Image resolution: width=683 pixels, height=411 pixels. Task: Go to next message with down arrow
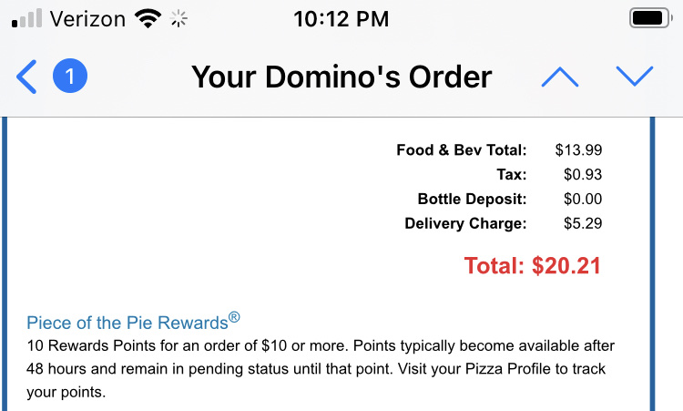634,77
